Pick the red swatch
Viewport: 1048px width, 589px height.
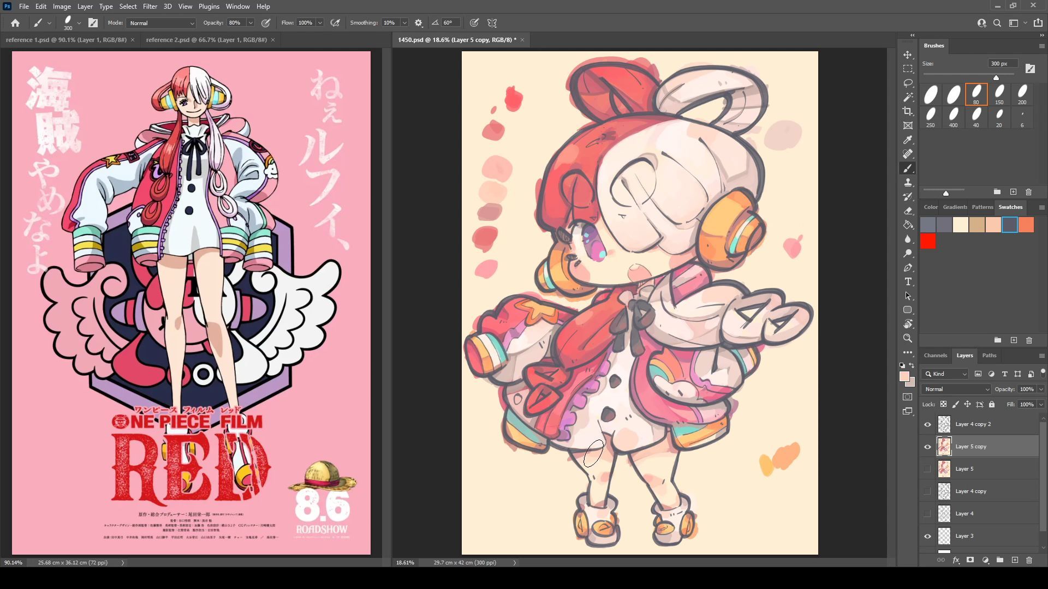coord(928,241)
